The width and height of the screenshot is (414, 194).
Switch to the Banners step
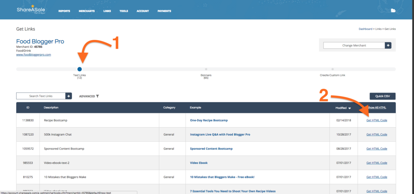point(206,69)
